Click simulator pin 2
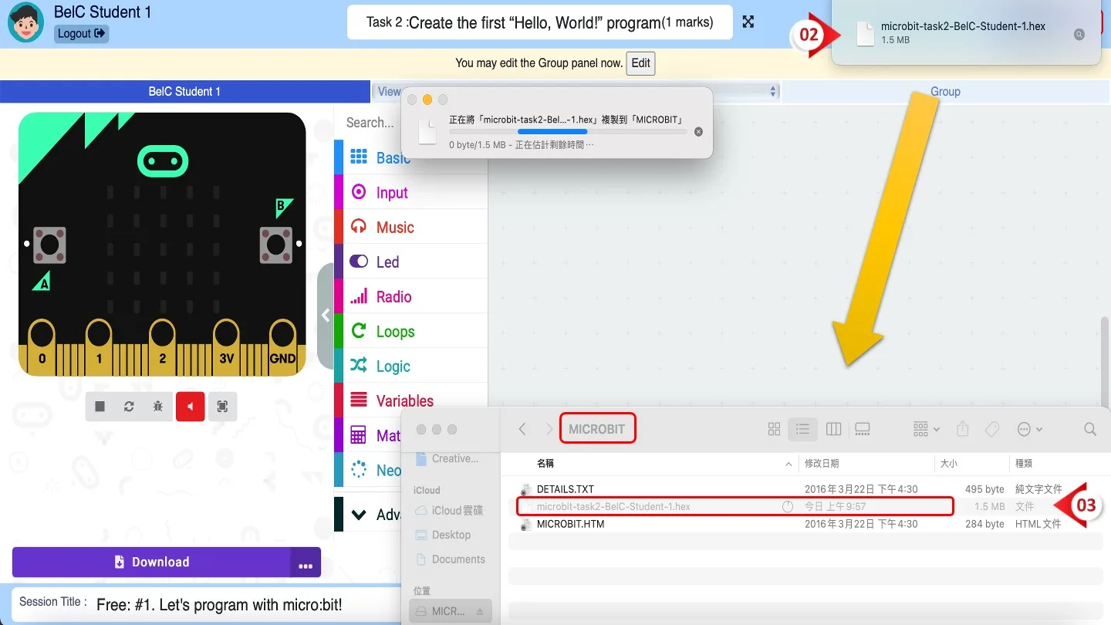Screen dimensions: 1111x625 click(162, 347)
